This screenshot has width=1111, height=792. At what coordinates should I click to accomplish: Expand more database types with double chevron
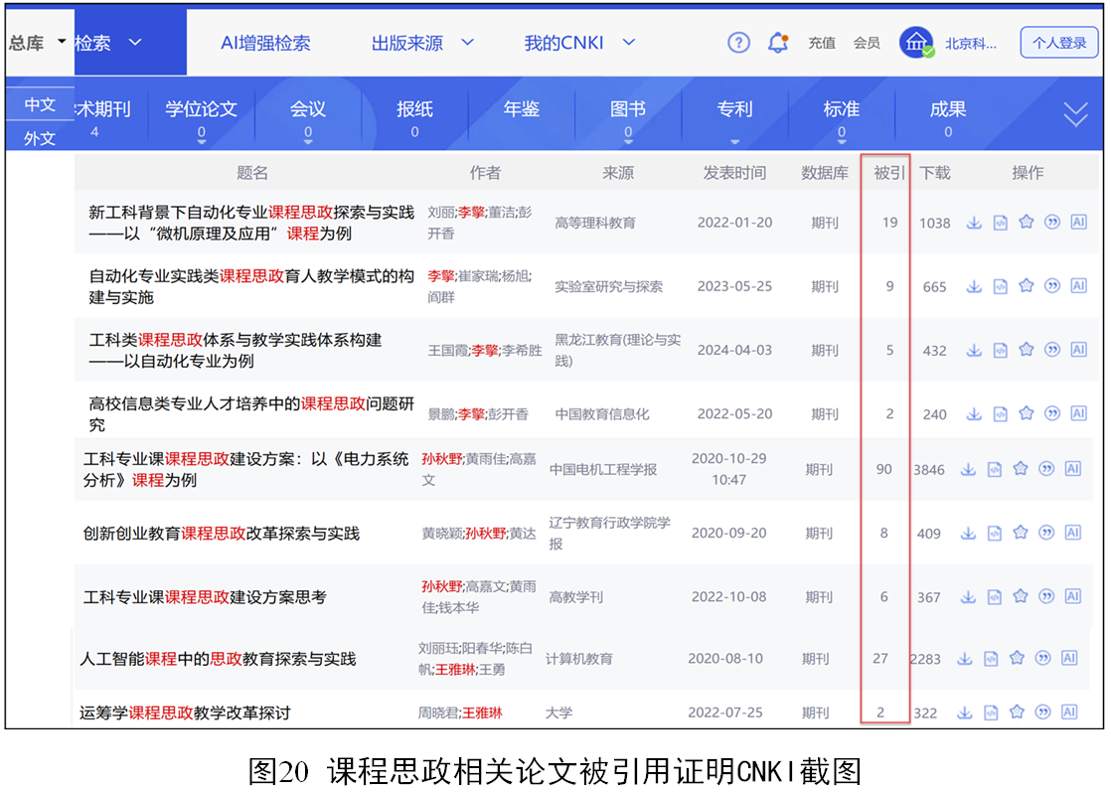point(1075,115)
